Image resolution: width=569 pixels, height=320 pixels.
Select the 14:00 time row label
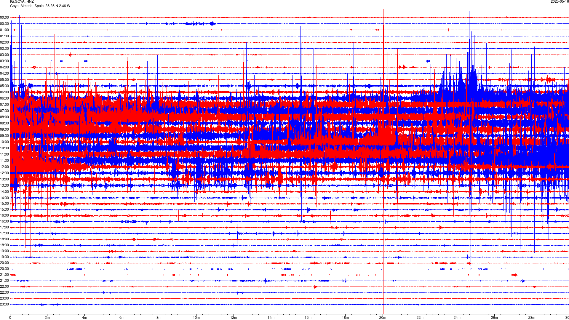coord(4,192)
